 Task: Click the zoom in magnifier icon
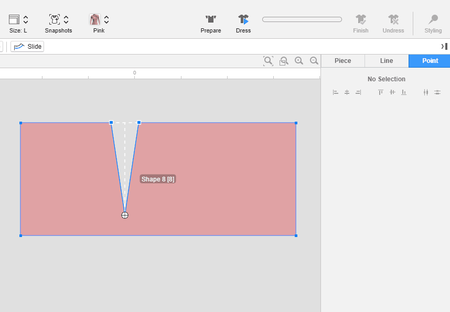coord(299,61)
